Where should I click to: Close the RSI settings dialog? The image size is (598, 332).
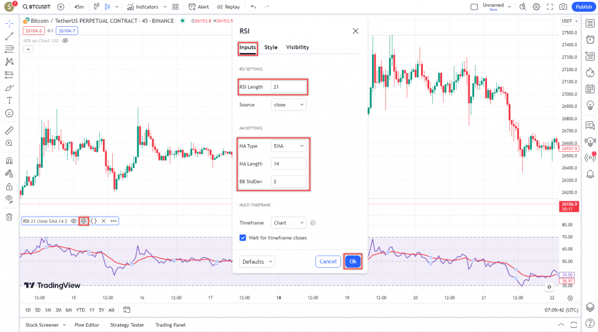pos(356,31)
